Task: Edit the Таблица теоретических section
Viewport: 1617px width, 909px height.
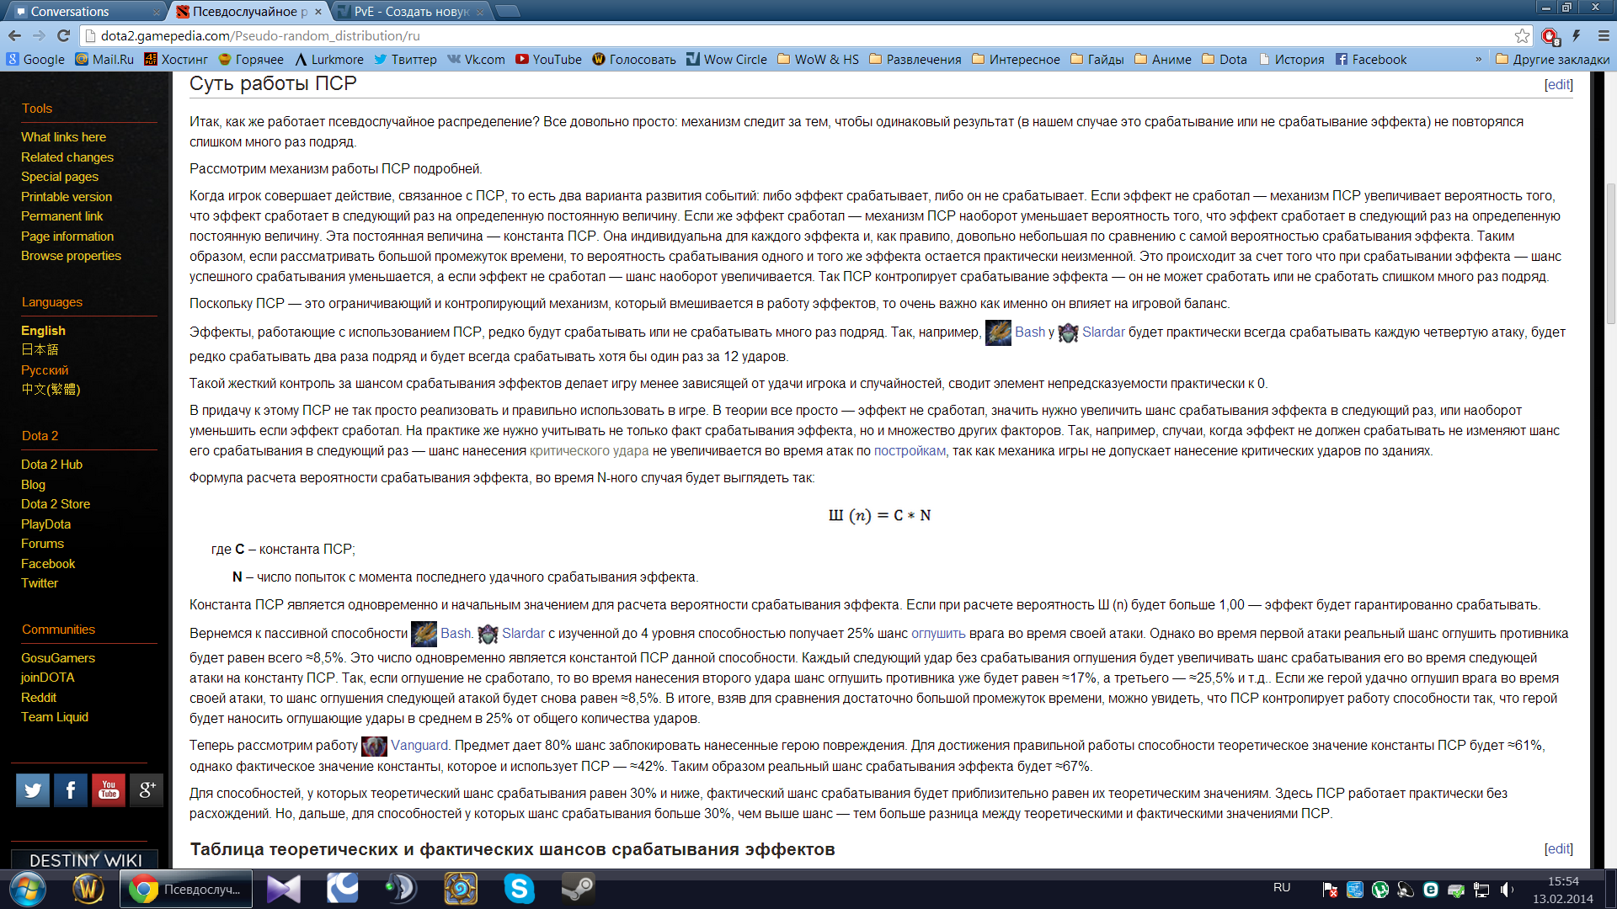Action: pyautogui.click(x=1558, y=848)
